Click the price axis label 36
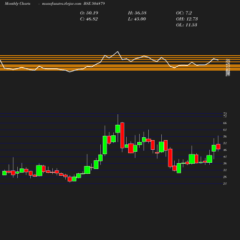The image size is (240, 240). pos(225,164)
